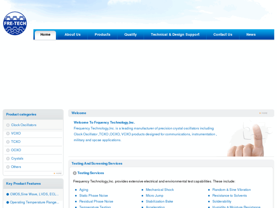Screen dimensions: 277x208
Task: Click the Clock Oscillators category link
Action: pos(24,125)
